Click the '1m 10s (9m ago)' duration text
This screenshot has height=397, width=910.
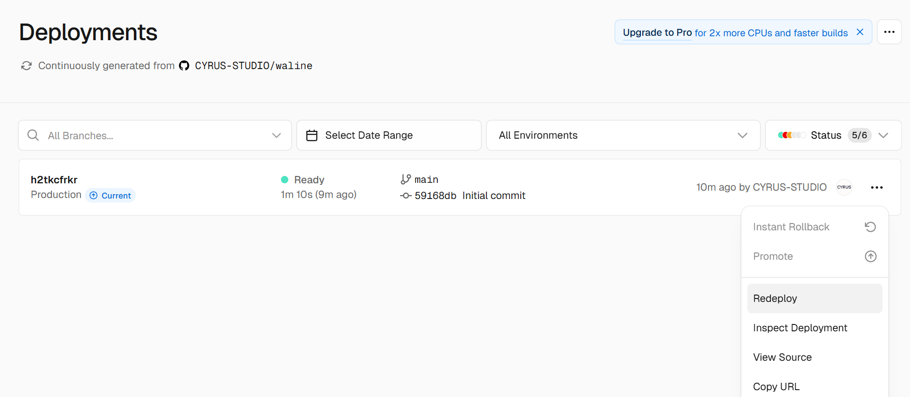point(319,195)
